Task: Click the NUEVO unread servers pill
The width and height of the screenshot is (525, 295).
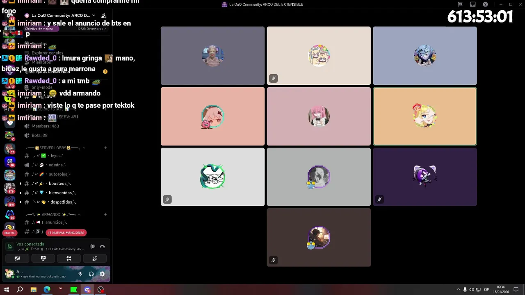Action: pos(10,233)
